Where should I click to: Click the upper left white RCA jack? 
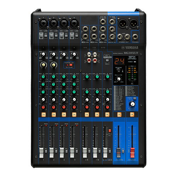click(x=89, y=55)
